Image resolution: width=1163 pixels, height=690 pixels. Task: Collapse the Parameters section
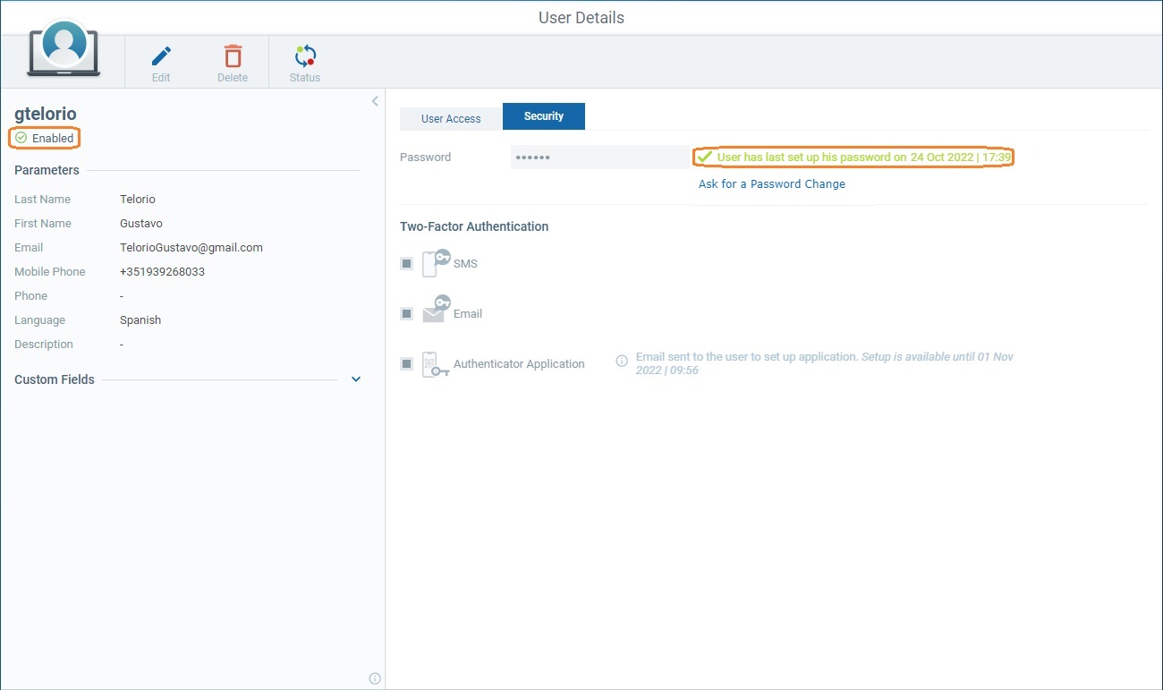pyautogui.click(x=46, y=169)
